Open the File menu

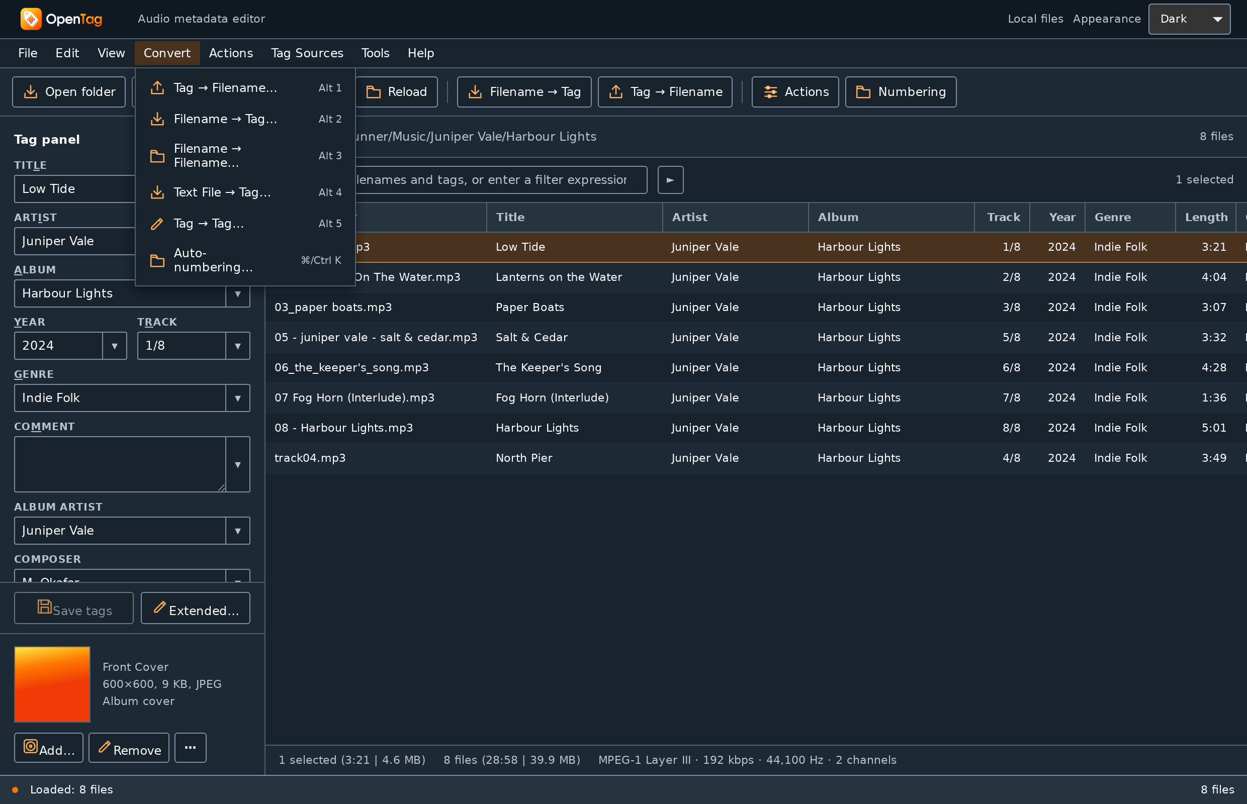point(28,53)
